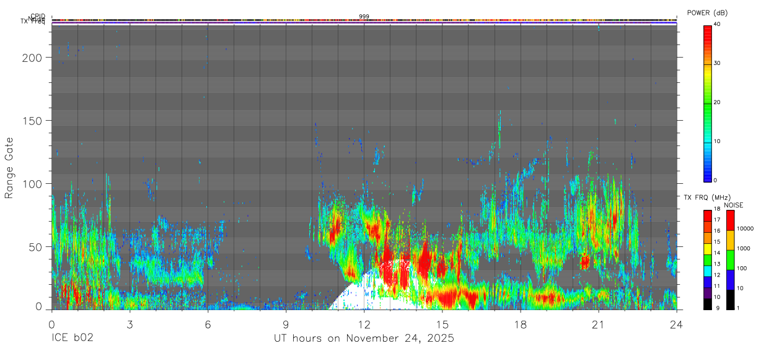Click the red 17-18 MHz TX FRQ swatch

708,215
